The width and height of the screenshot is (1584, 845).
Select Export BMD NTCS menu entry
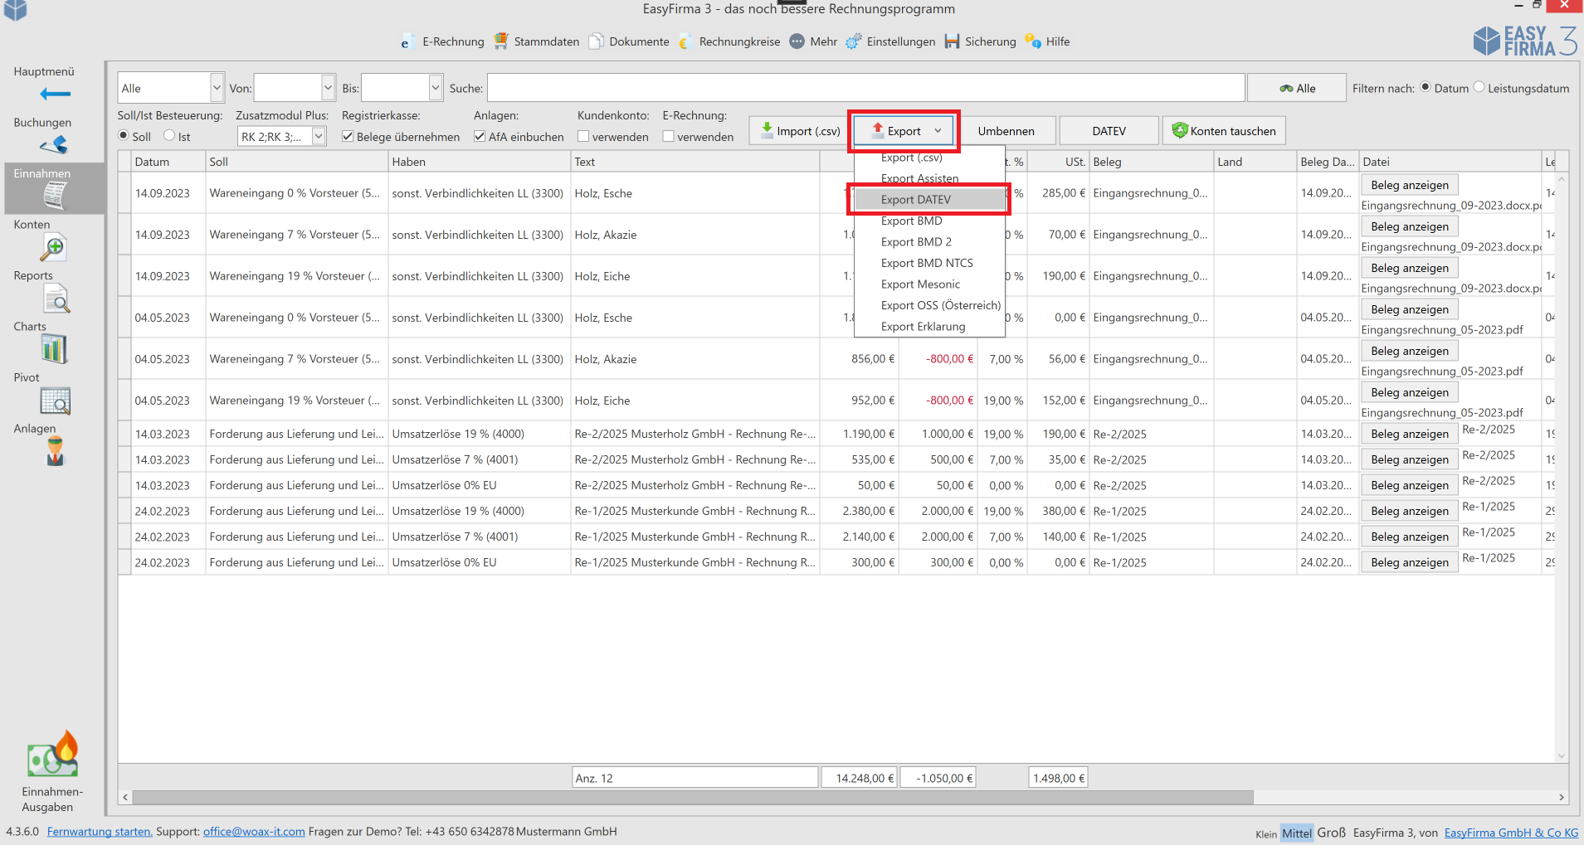click(x=927, y=263)
